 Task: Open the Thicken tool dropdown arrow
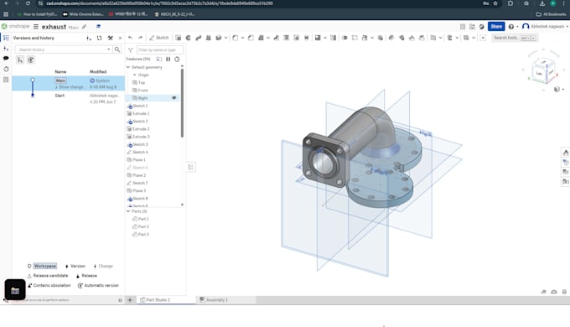(225, 38)
